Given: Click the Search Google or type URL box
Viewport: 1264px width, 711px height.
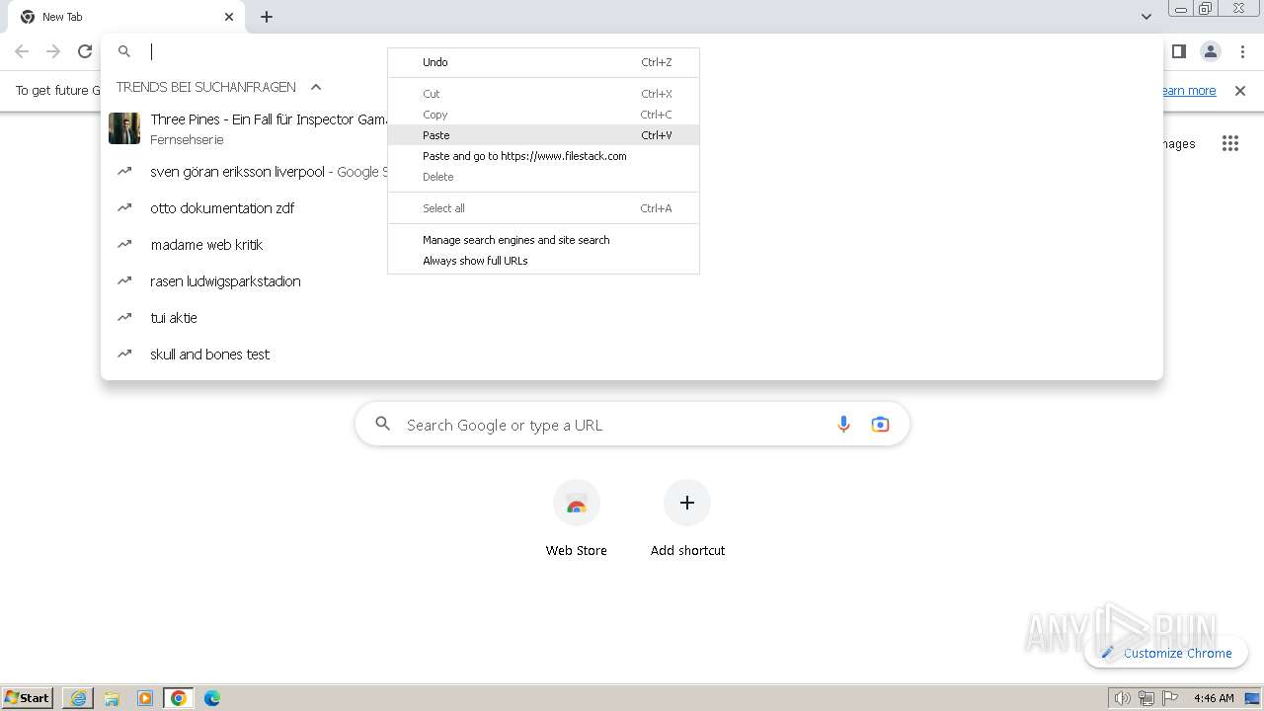Looking at the screenshot, I should (632, 425).
